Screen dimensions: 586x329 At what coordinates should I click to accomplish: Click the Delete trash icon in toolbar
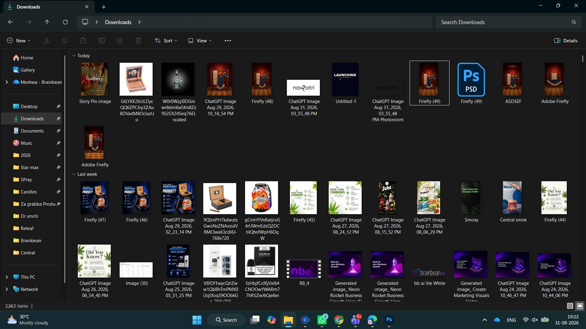click(x=138, y=41)
